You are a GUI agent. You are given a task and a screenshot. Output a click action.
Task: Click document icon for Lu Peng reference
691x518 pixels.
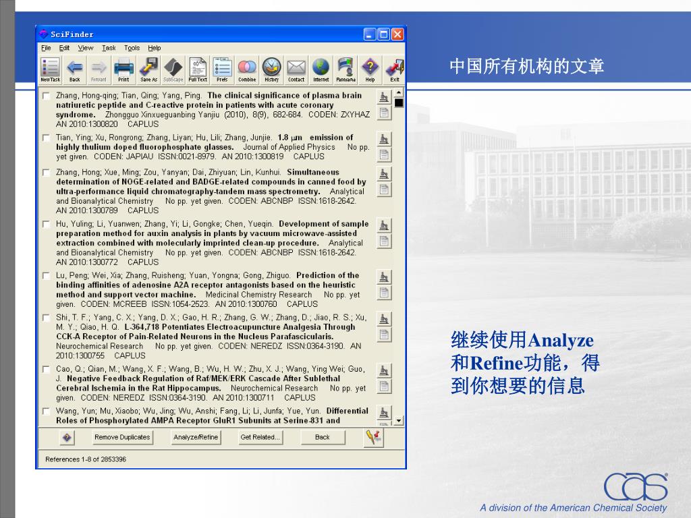pos(384,293)
